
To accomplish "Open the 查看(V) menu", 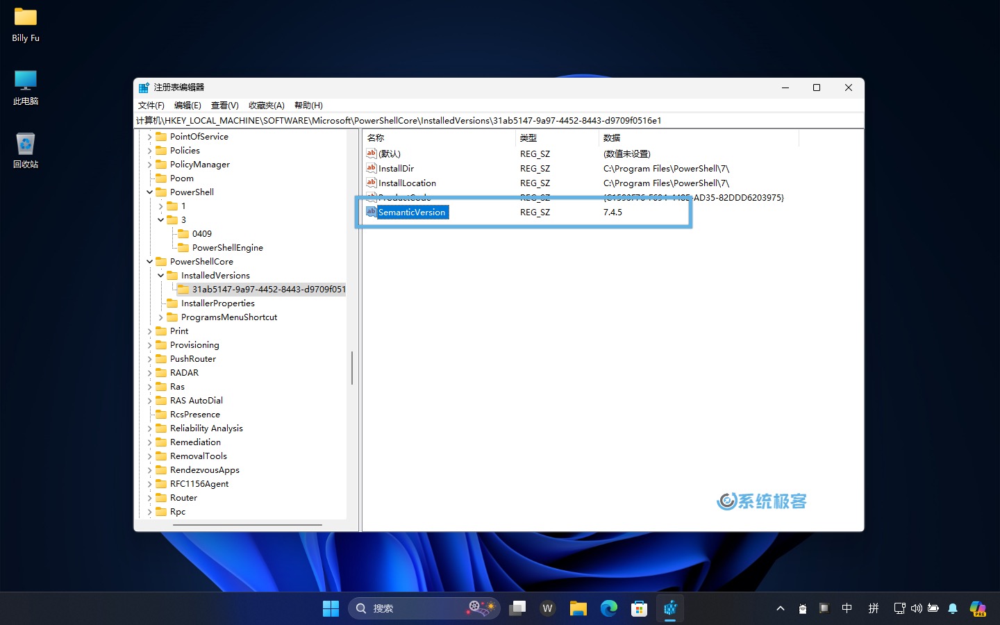I will click(x=225, y=106).
